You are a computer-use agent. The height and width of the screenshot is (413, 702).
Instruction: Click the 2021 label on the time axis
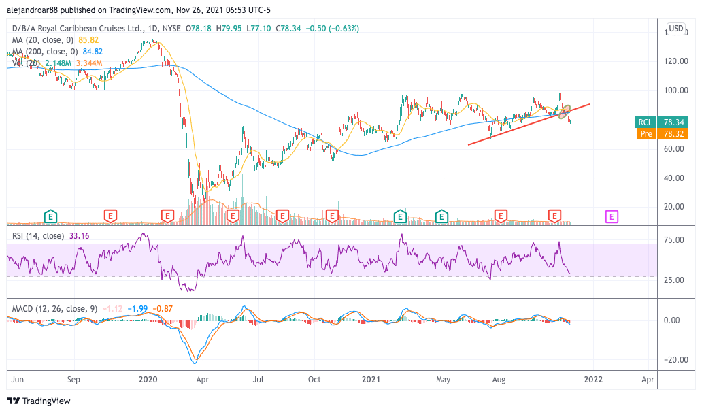click(x=371, y=380)
